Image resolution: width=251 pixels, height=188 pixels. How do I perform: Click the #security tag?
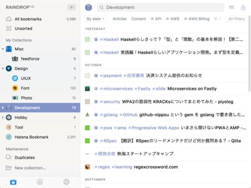(x=110, y=101)
